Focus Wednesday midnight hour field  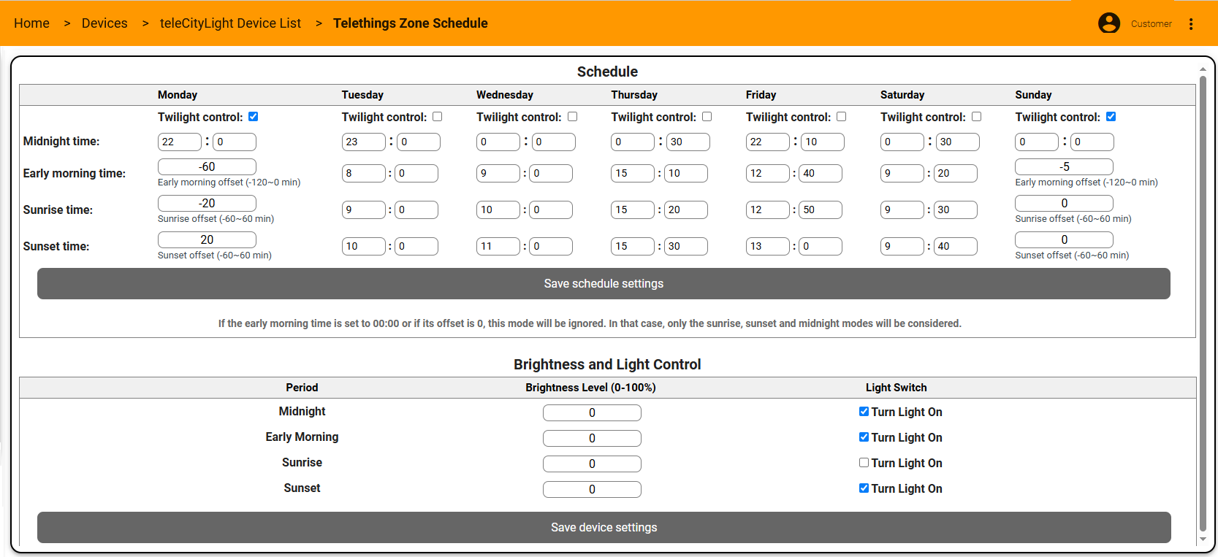coord(498,142)
